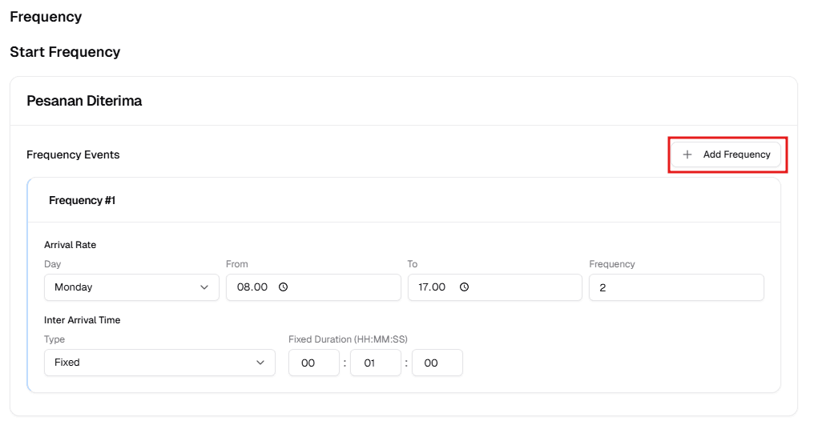Select the seconds box of Fixed Duration
The image size is (814, 429).
[437, 363]
